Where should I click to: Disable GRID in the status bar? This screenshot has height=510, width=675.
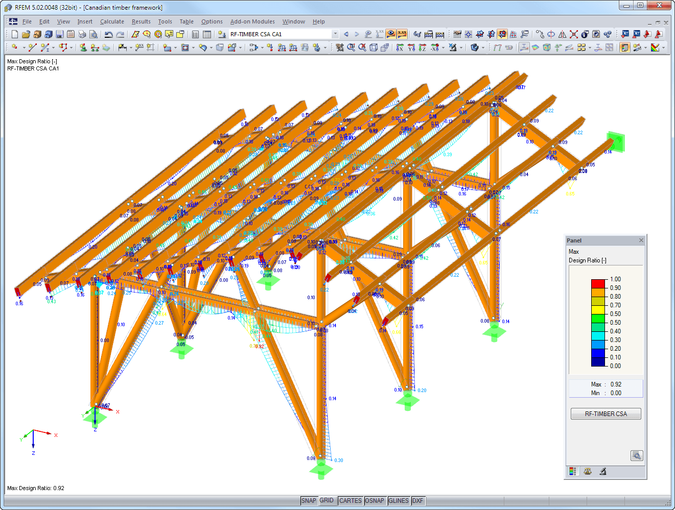(327, 501)
